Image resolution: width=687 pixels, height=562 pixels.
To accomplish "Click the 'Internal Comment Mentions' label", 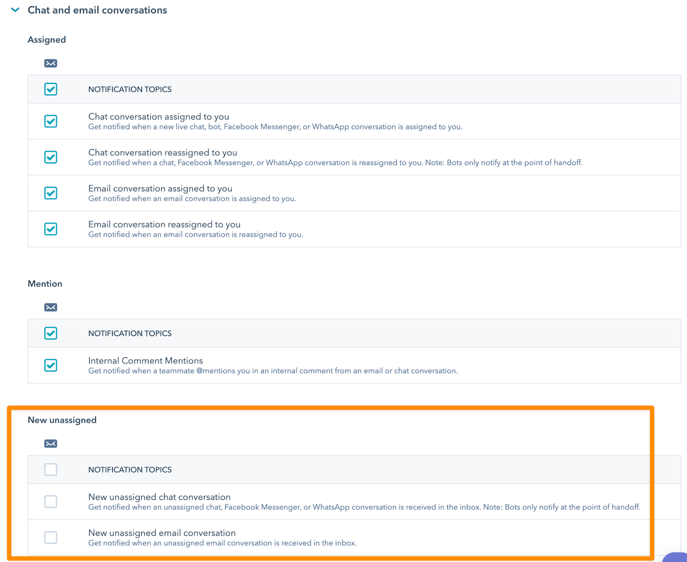I will click(x=146, y=360).
